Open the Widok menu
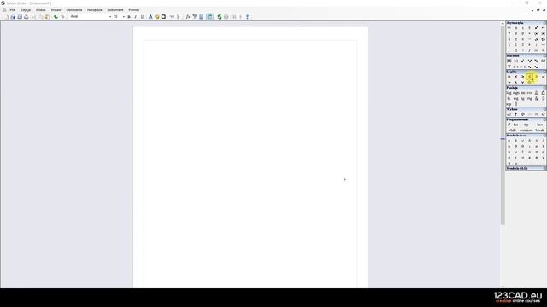The height and width of the screenshot is (307, 547). click(41, 10)
